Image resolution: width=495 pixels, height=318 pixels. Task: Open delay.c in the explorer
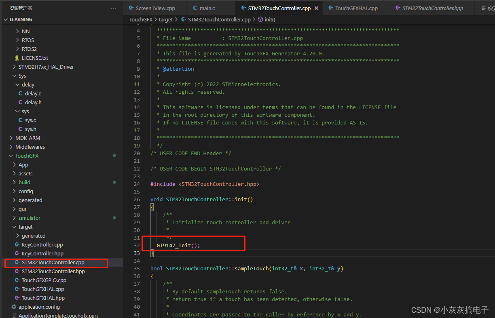tap(33, 93)
